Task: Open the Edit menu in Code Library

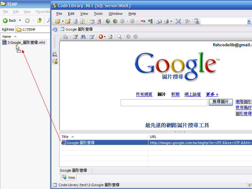Action: click(x=71, y=14)
